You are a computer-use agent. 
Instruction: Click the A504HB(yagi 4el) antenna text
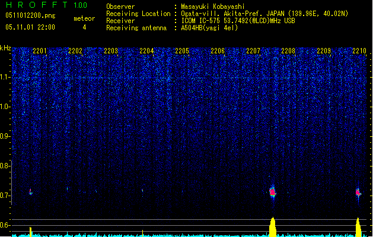(x=209, y=28)
